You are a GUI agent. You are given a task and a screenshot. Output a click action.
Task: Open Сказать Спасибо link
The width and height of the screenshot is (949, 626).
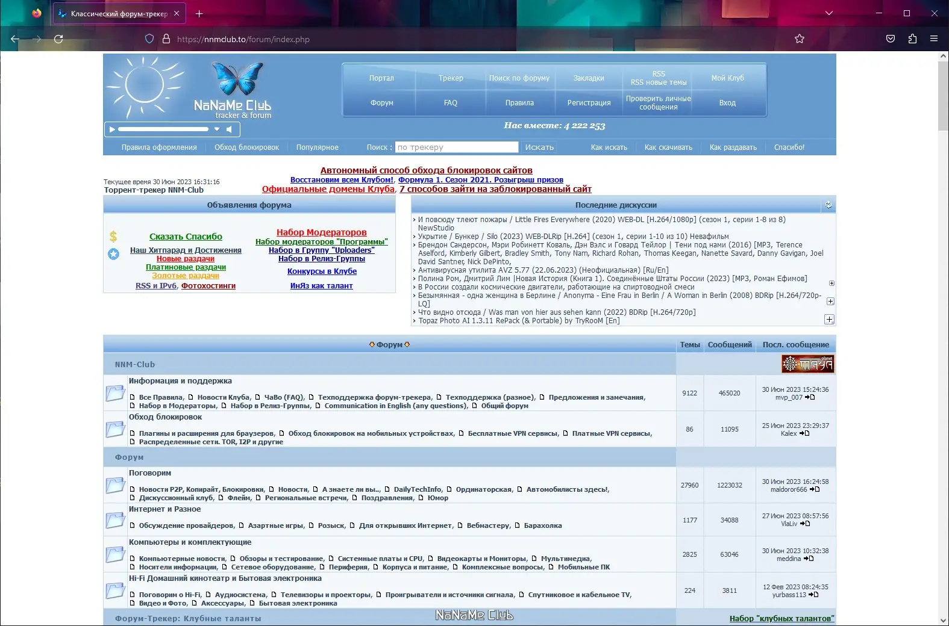(186, 237)
